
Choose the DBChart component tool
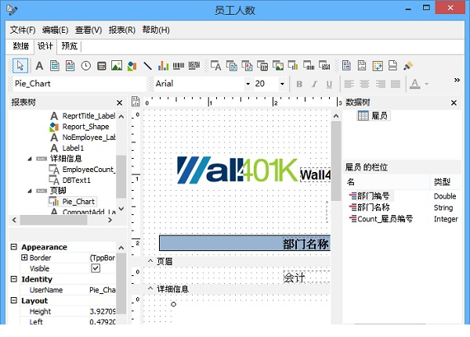[293, 66]
